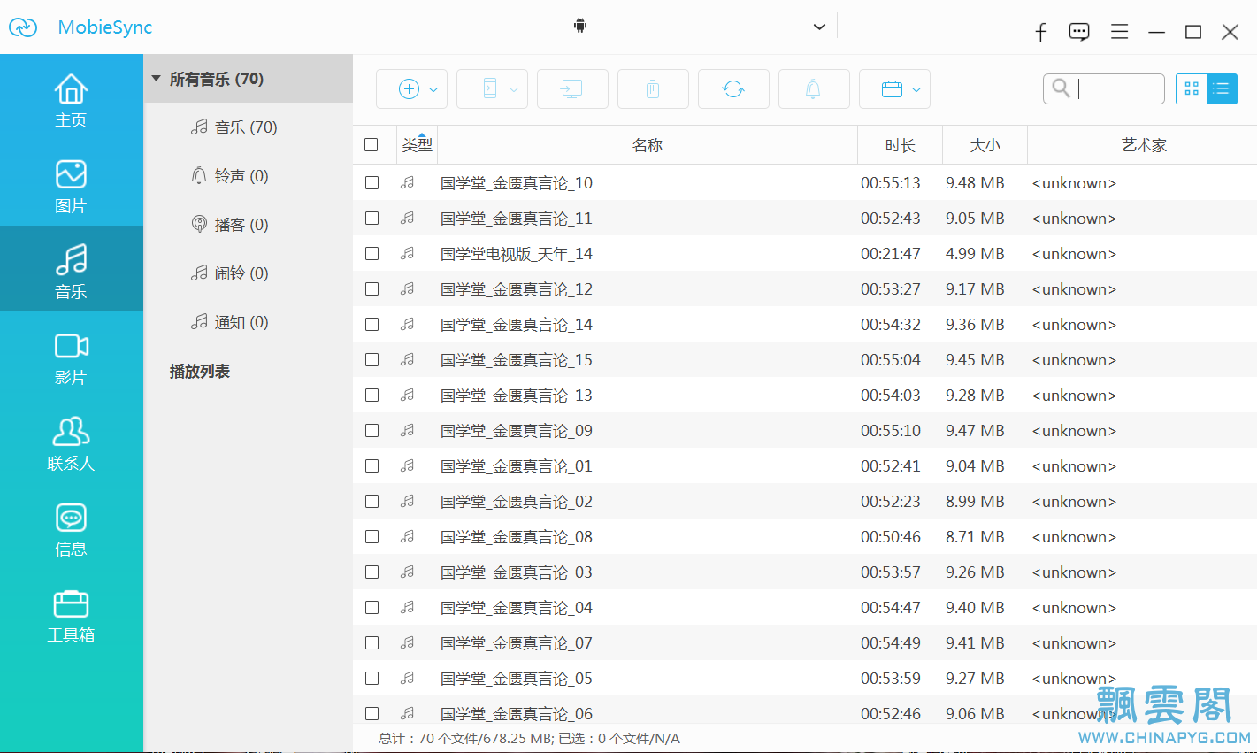Sort by the 艺术家 column header

coord(1143,145)
